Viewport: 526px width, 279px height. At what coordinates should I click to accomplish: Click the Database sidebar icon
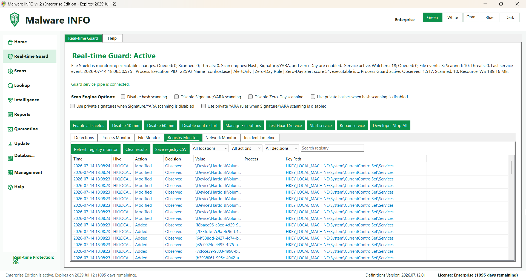10,158
